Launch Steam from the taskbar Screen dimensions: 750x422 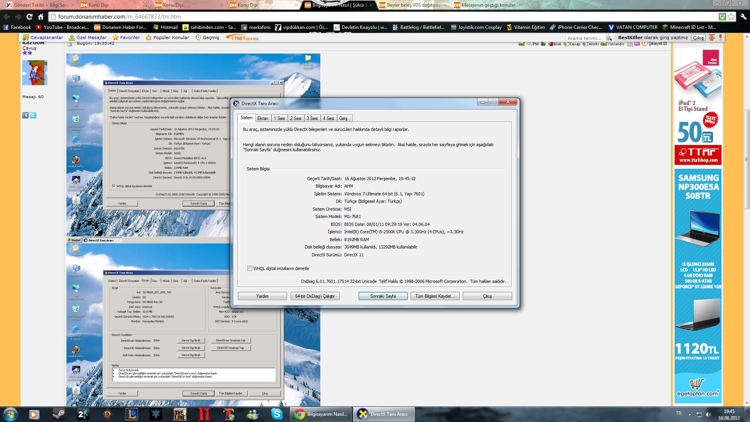59,414
